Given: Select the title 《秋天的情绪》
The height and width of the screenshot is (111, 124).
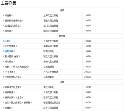Looking at the screenshot, I should coord(10,46).
